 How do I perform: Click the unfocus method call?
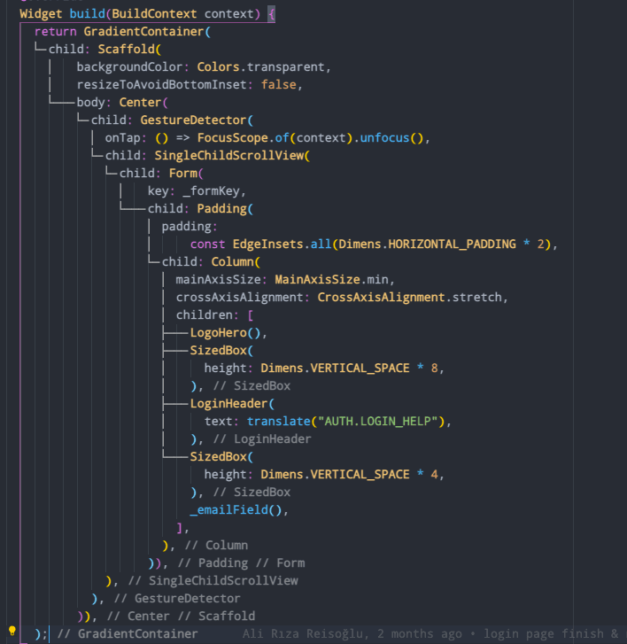384,137
